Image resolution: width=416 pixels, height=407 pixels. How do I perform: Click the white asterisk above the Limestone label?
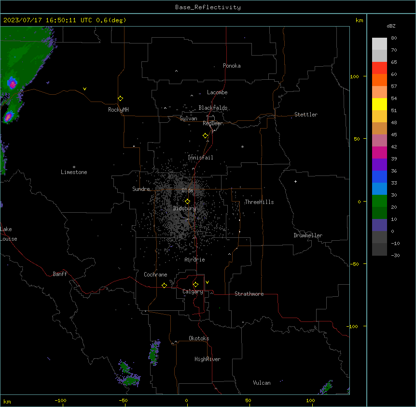(74, 167)
